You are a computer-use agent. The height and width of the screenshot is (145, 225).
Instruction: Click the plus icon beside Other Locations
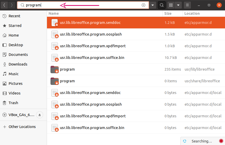pyautogui.click(x=5, y=127)
